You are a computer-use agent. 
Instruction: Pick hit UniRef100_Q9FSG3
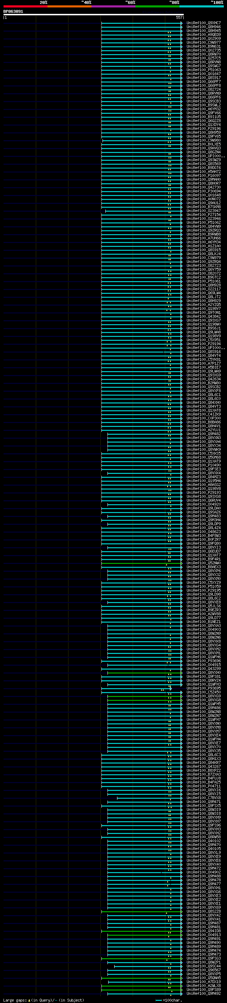(204, 958)
